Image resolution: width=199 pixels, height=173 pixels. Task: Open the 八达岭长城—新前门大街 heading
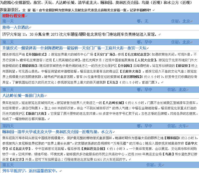23,95
